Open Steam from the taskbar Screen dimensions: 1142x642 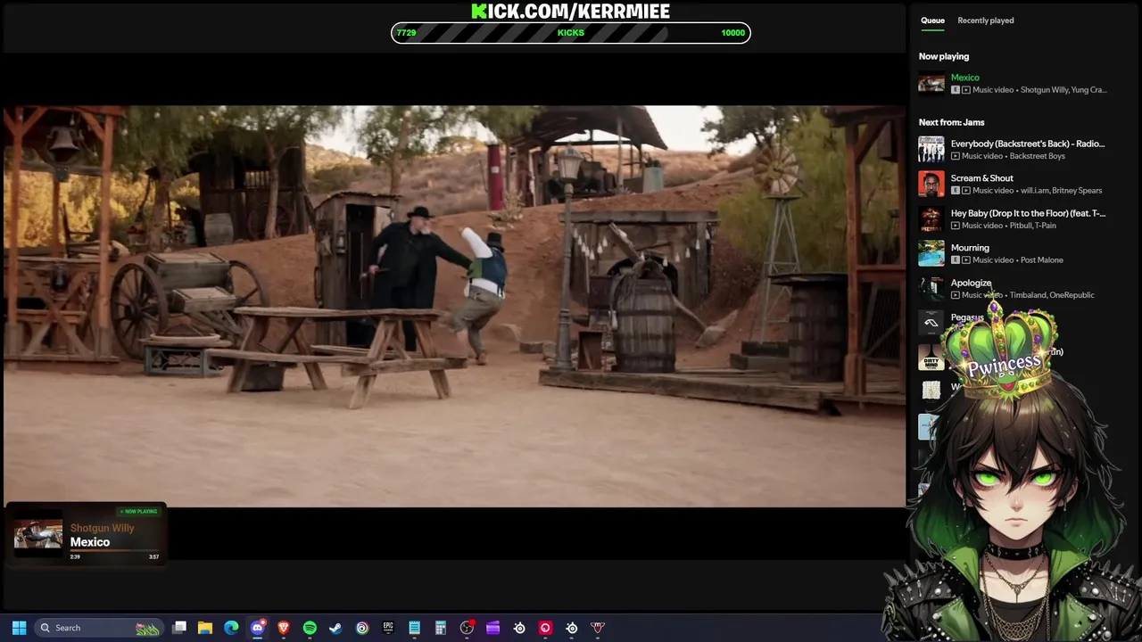pos(335,628)
